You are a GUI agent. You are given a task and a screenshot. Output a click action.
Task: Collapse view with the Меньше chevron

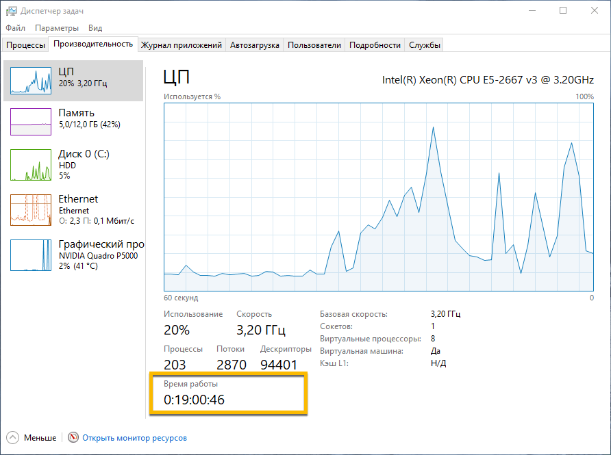click(12, 438)
